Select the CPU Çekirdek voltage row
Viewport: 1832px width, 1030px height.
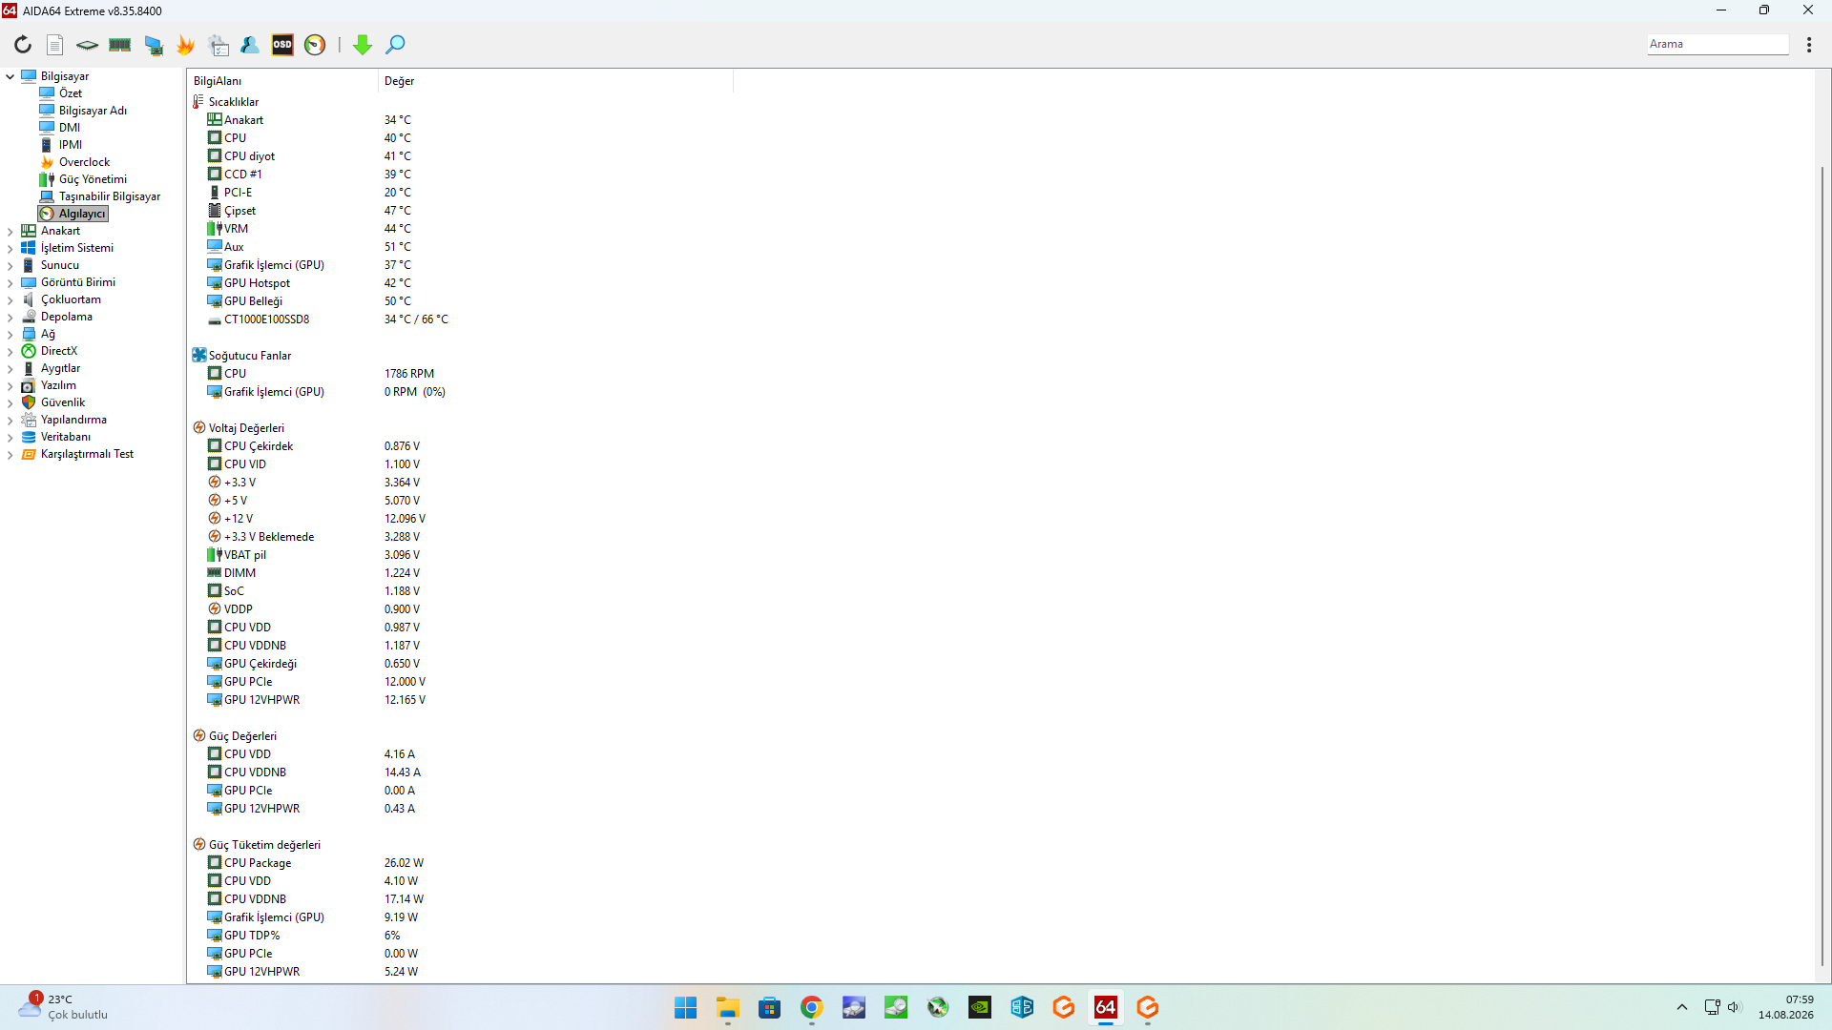tap(259, 446)
